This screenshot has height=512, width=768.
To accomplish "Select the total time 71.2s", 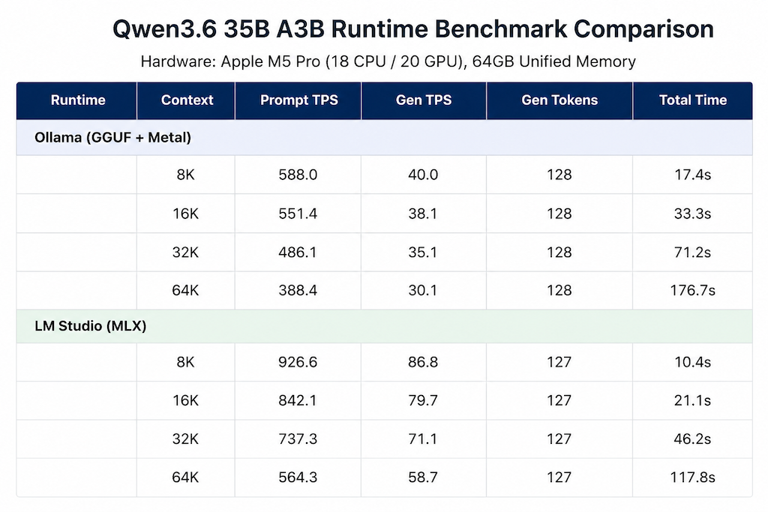I will point(692,252).
